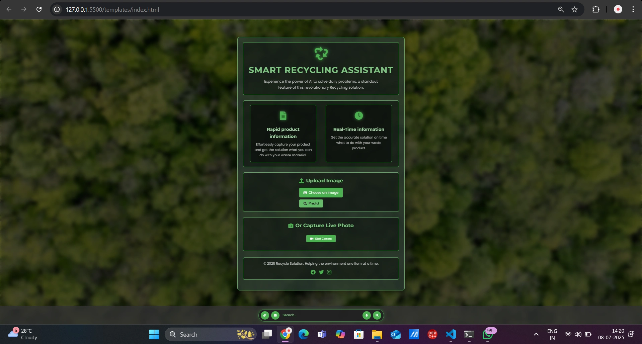Click the green recycling logo icon

[321, 54]
